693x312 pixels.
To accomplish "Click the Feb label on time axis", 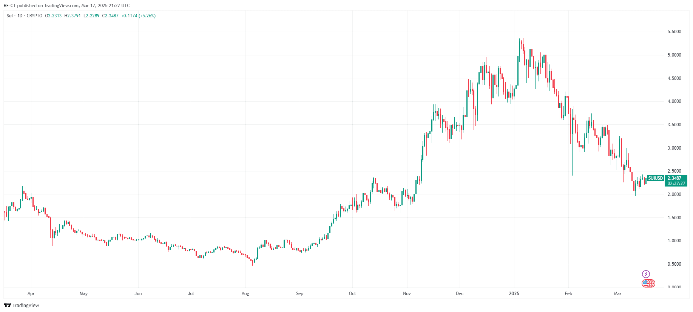I will (x=568, y=294).
